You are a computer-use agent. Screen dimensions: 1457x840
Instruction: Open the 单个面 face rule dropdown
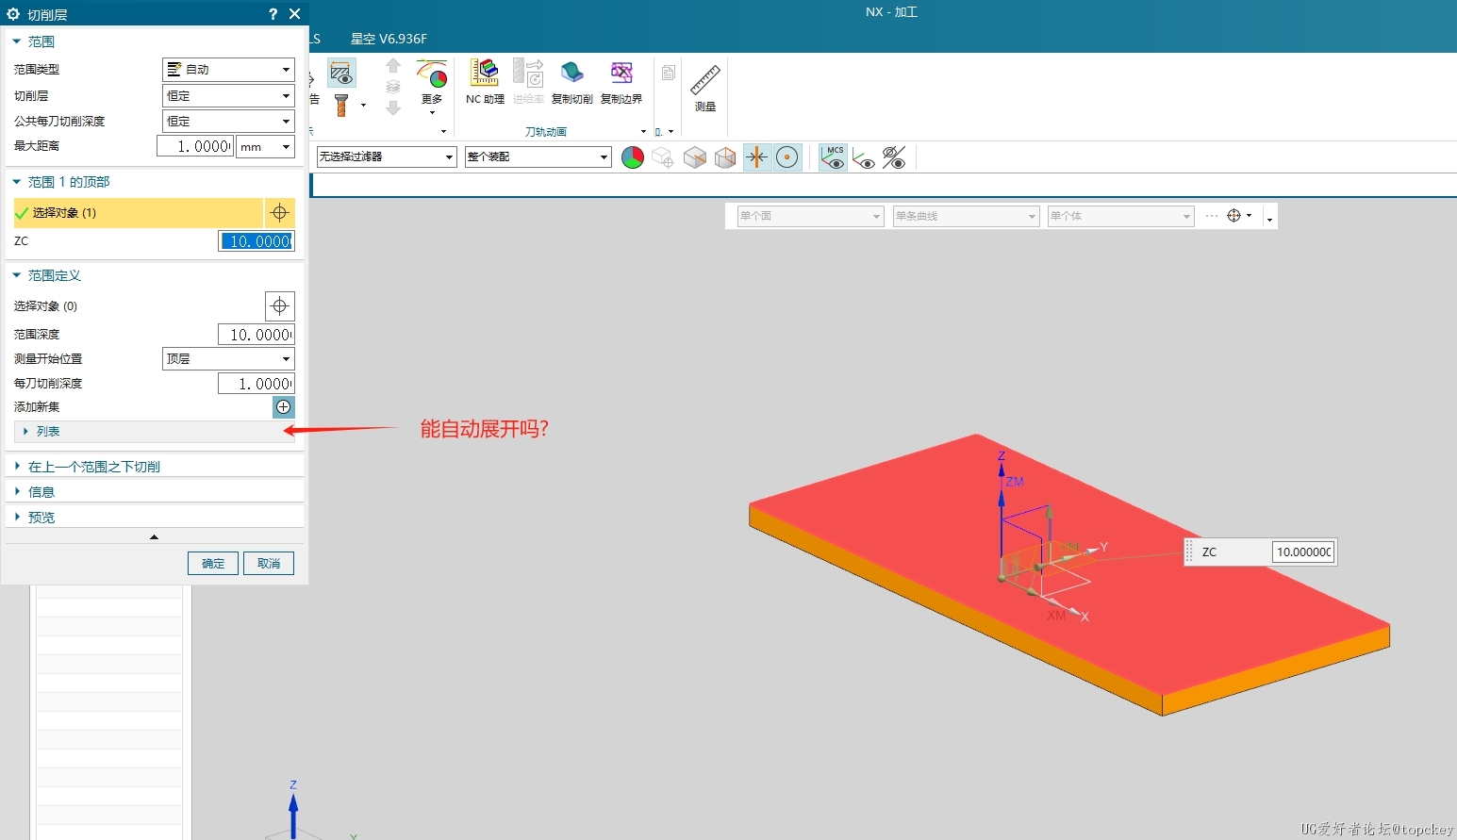(x=810, y=216)
